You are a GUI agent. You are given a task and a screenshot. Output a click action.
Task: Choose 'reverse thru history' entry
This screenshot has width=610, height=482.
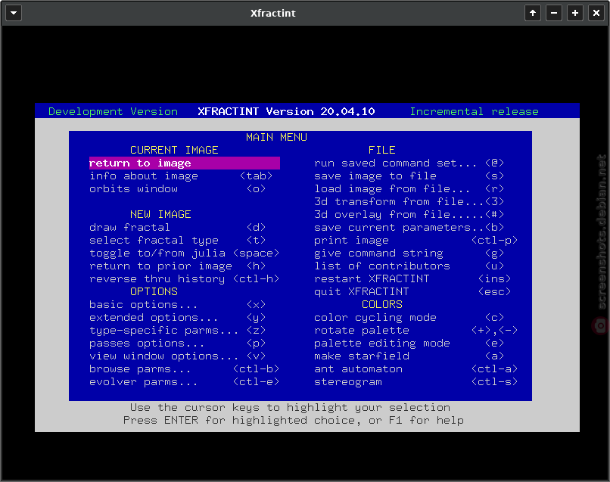click(x=185, y=278)
